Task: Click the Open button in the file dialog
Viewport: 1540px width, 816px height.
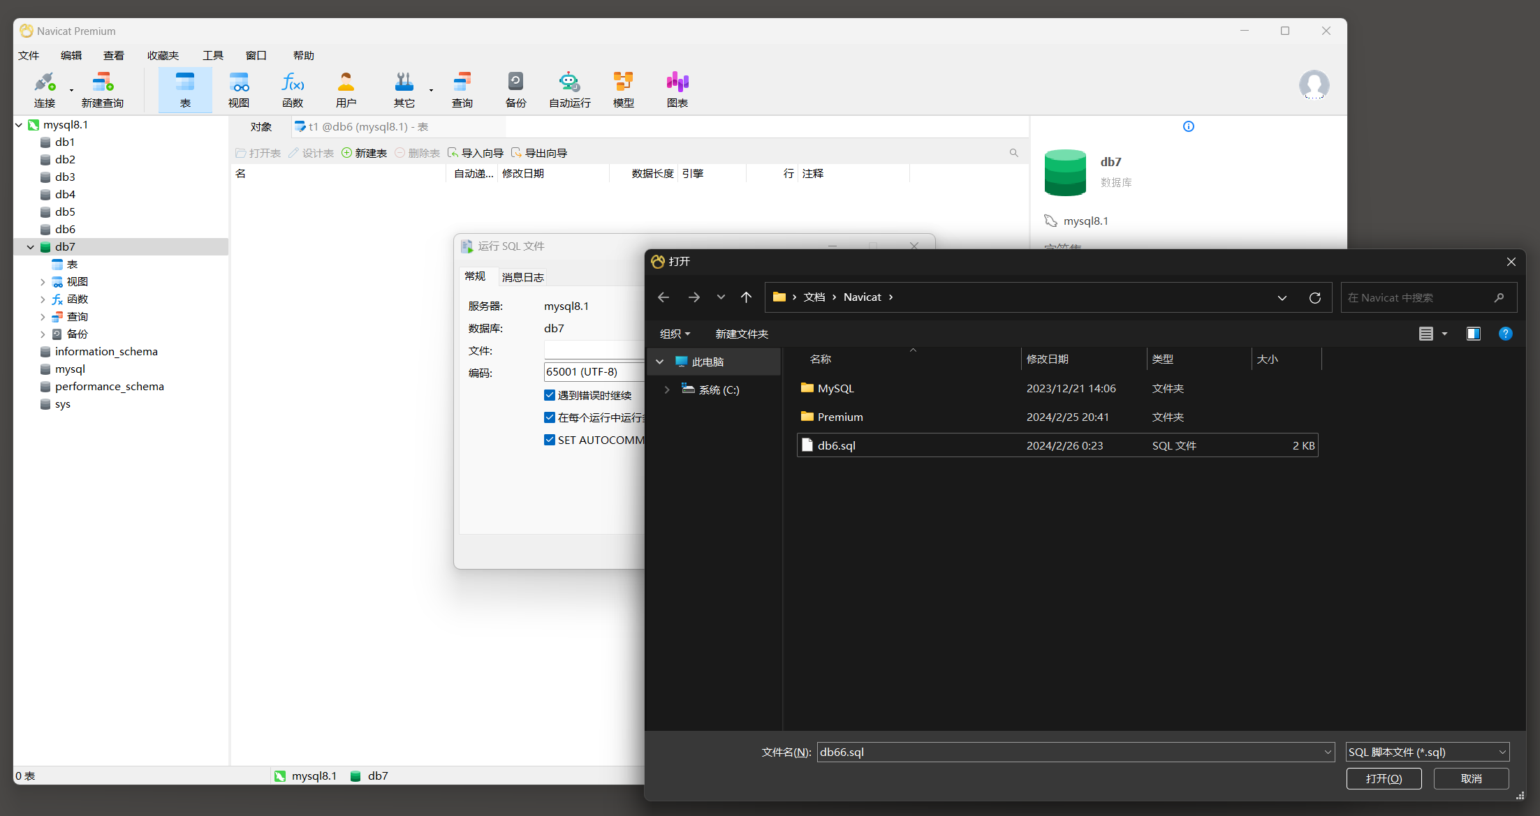Action: (1384, 778)
